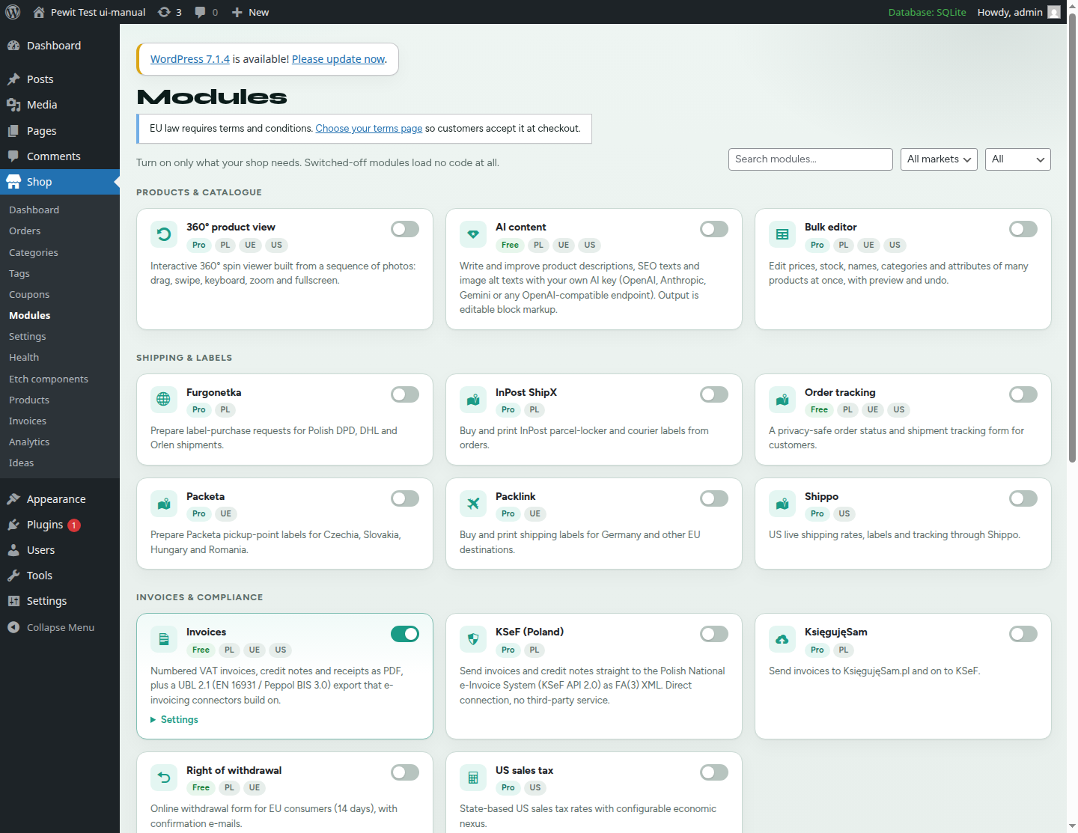Open the New content menu
Screen dimensions: 1078x833
250,12
